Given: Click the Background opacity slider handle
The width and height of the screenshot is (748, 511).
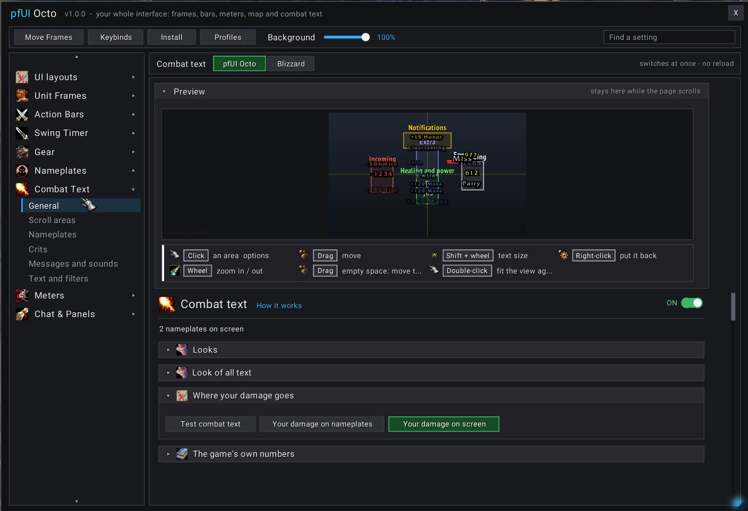Looking at the screenshot, I should [365, 37].
